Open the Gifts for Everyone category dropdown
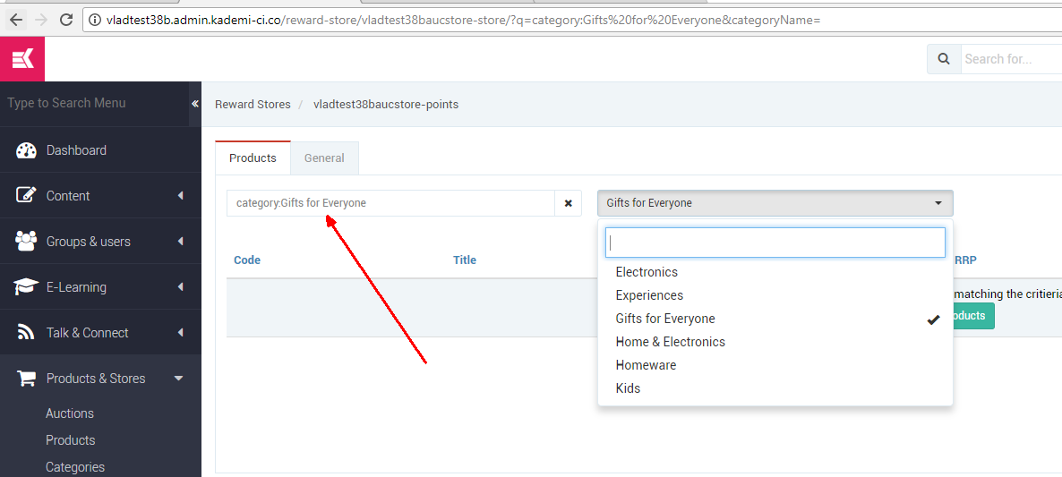This screenshot has height=477, width=1062. pyautogui.click(x=775, y=203)
